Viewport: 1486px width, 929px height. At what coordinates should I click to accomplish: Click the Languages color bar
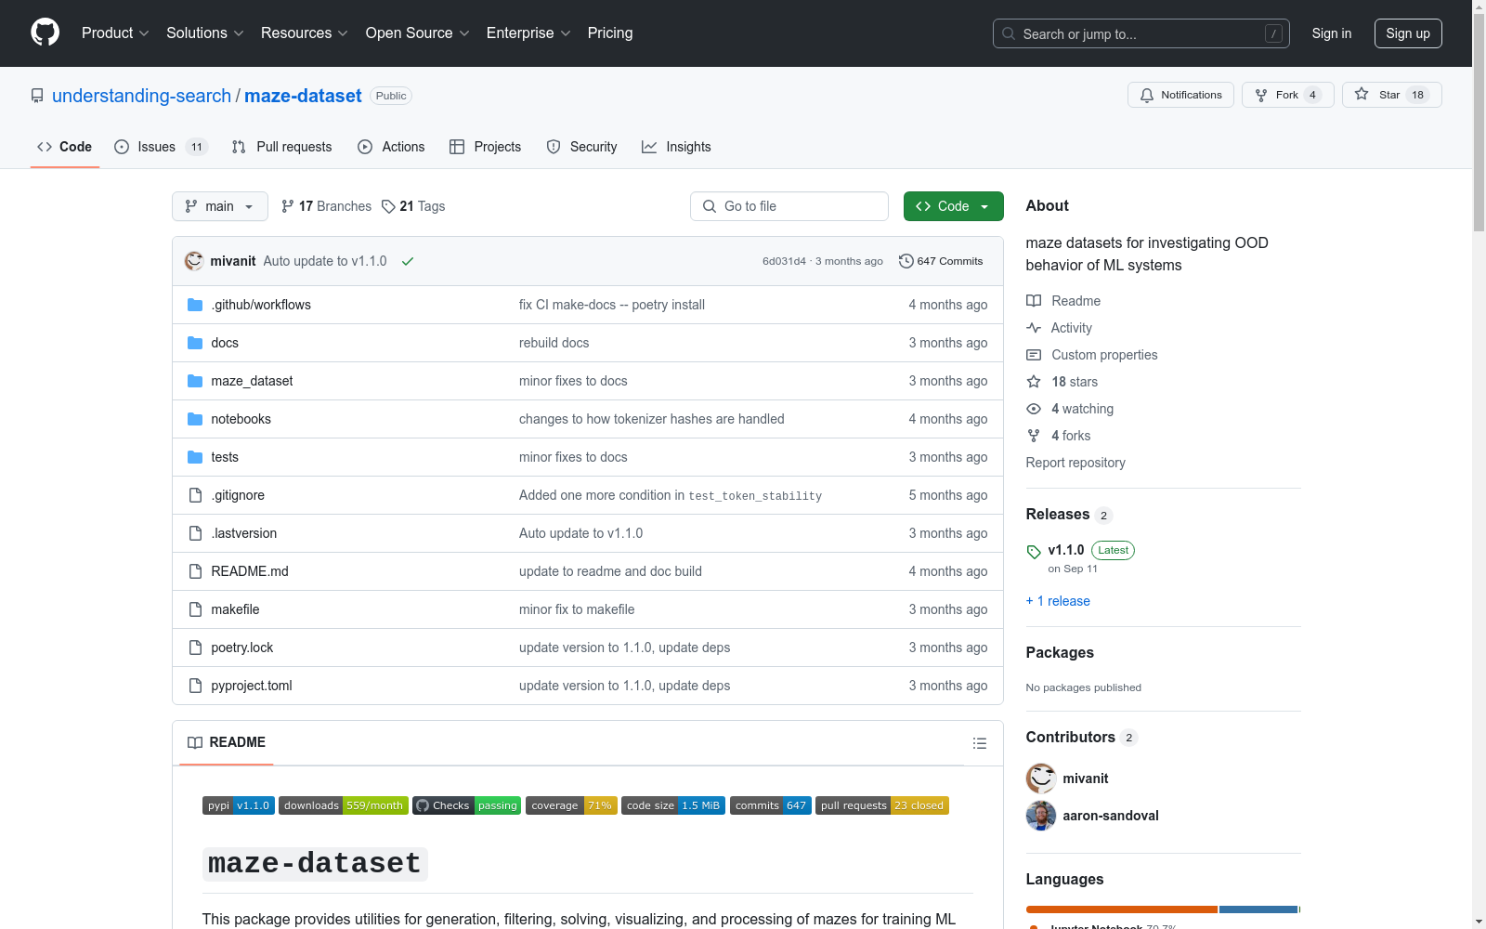pos(1163,909)
